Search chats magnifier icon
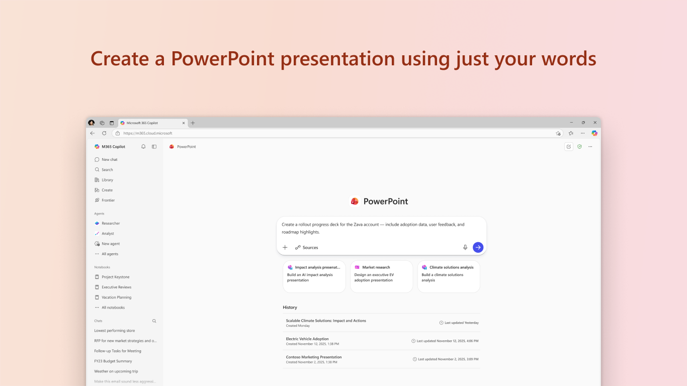The width and height of the screenshot is (687, 386). 154,321
